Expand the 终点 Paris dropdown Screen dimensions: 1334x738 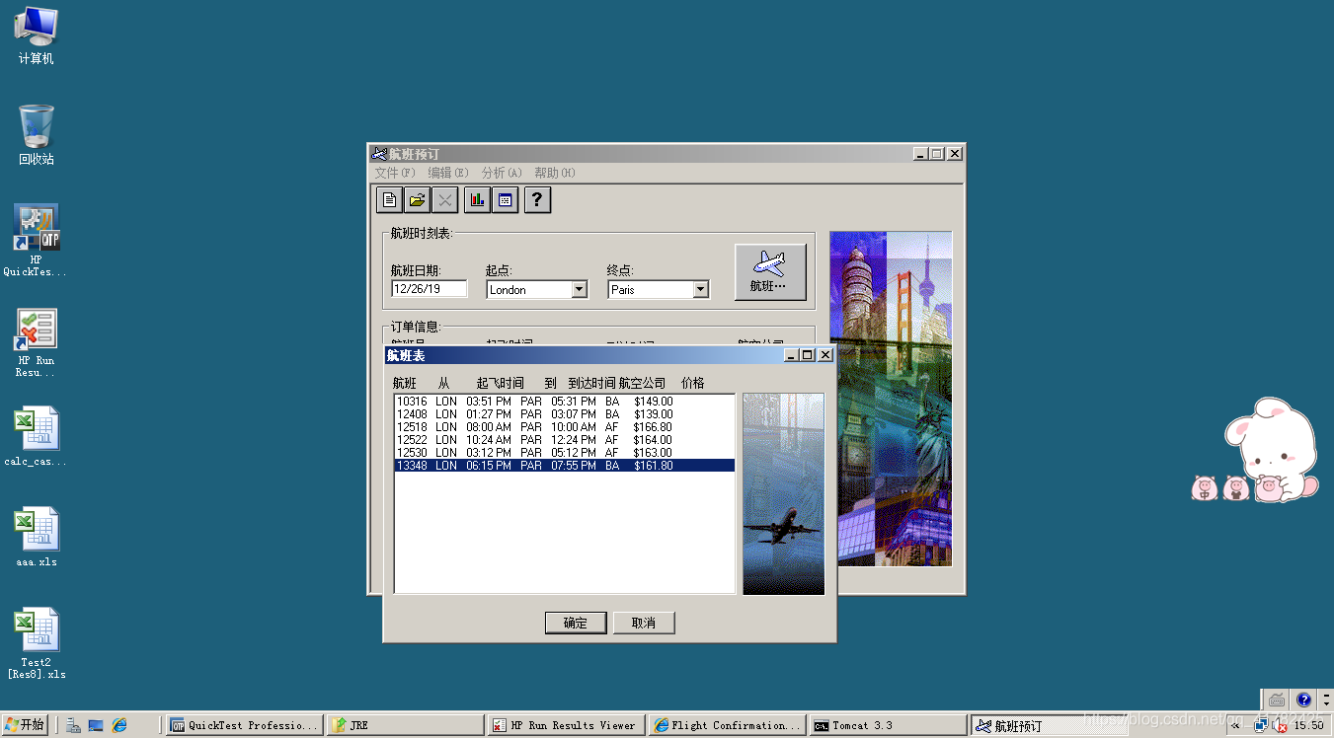click(701, 289)
